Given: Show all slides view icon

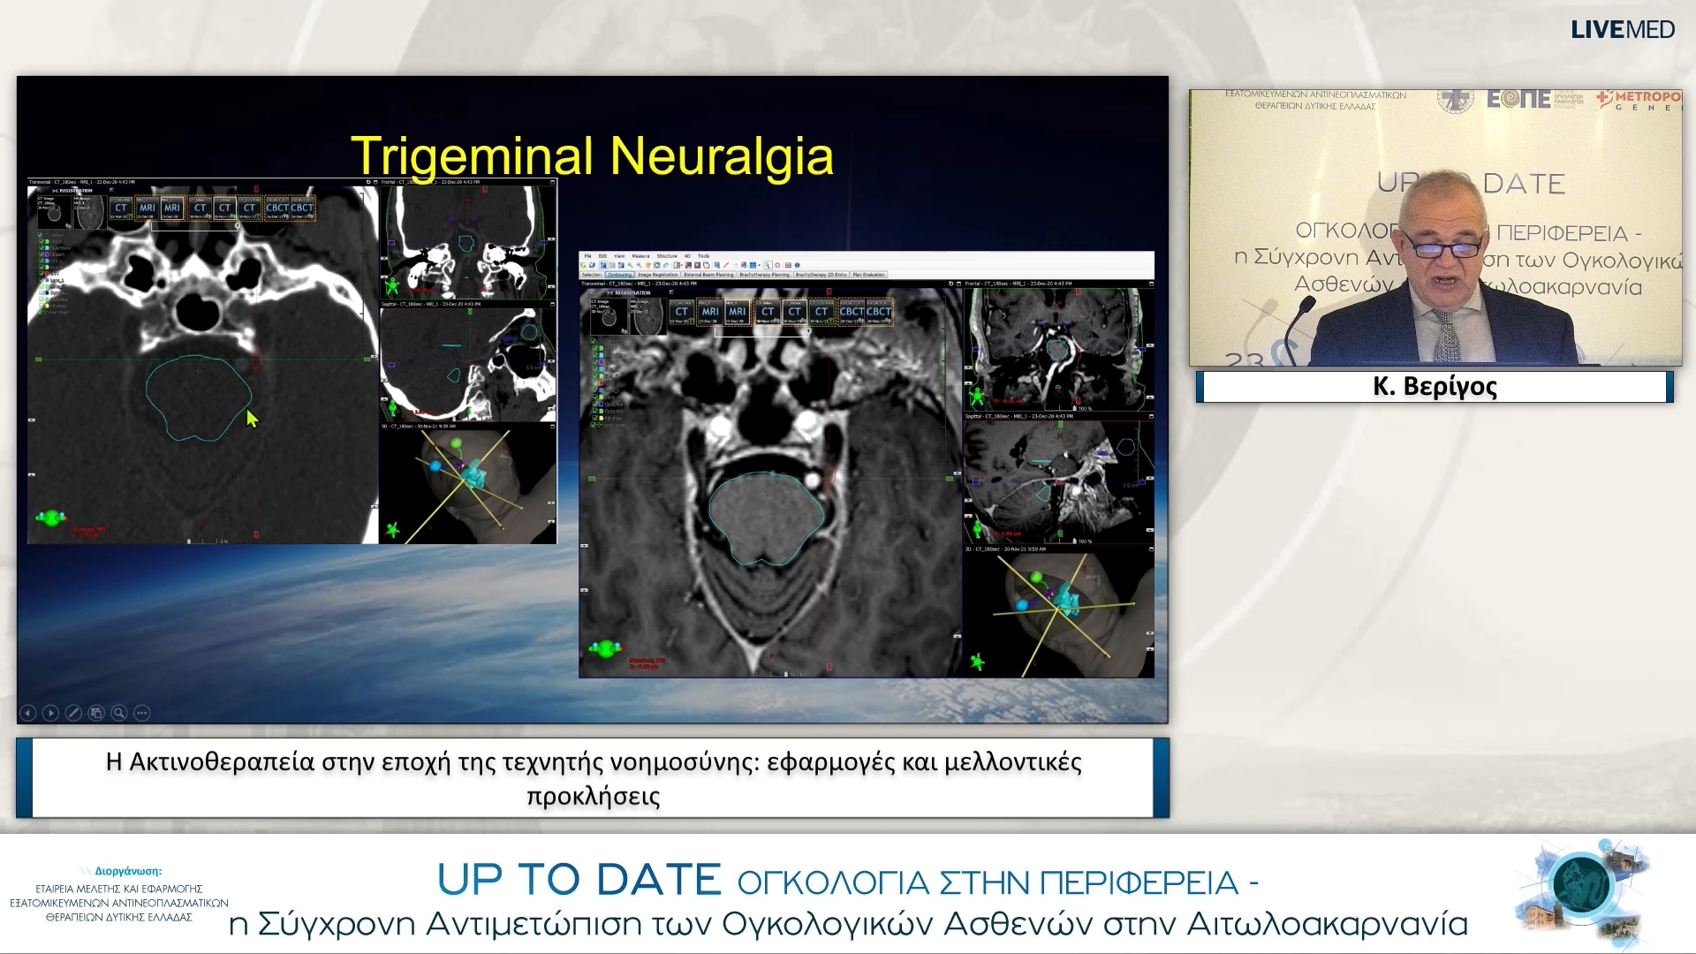Looking at the screenshot, I should pyautogui.click(x=96, y=713).
